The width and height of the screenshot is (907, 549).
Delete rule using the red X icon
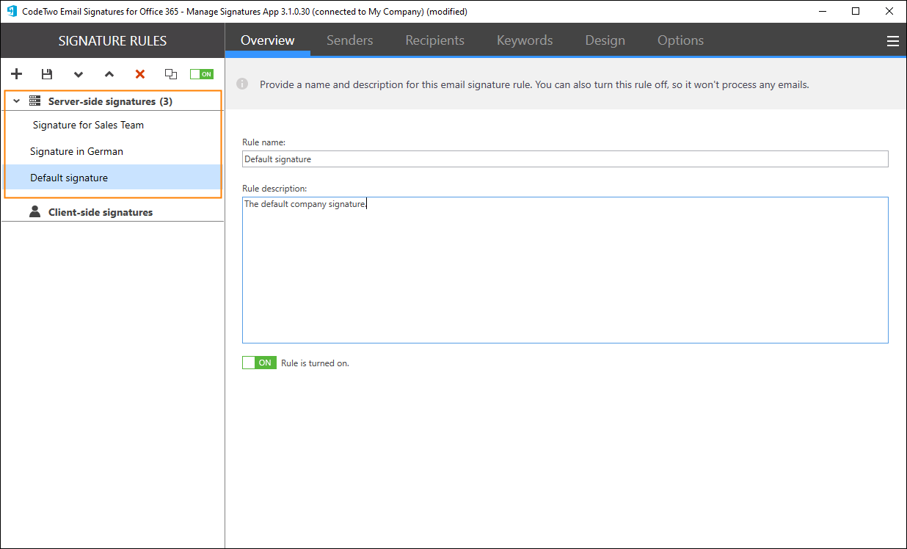tap(140, 74)
